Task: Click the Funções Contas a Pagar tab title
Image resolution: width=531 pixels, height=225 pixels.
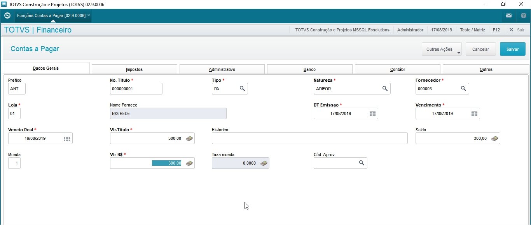Action: coord(51,15)
